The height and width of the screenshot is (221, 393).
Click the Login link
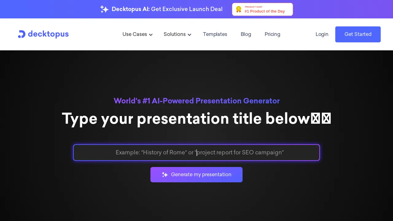point(322,34)
